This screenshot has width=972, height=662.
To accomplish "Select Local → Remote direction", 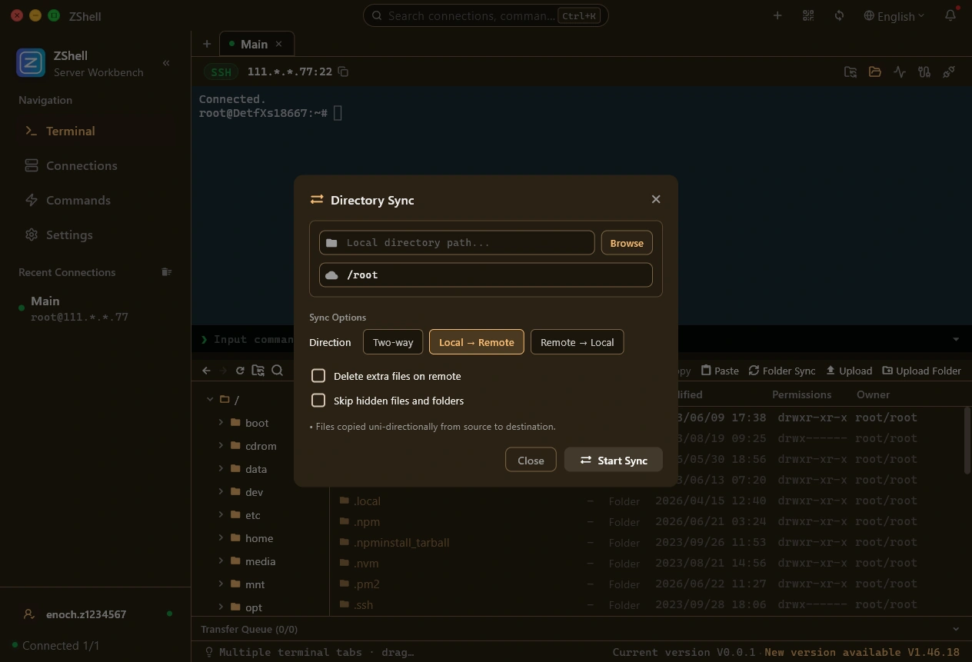I will (x=477, y=342).
